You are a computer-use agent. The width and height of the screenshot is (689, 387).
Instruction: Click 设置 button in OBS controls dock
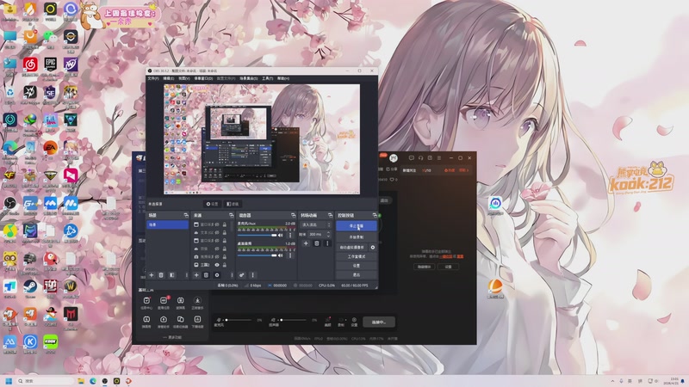(x=357, y=266)
